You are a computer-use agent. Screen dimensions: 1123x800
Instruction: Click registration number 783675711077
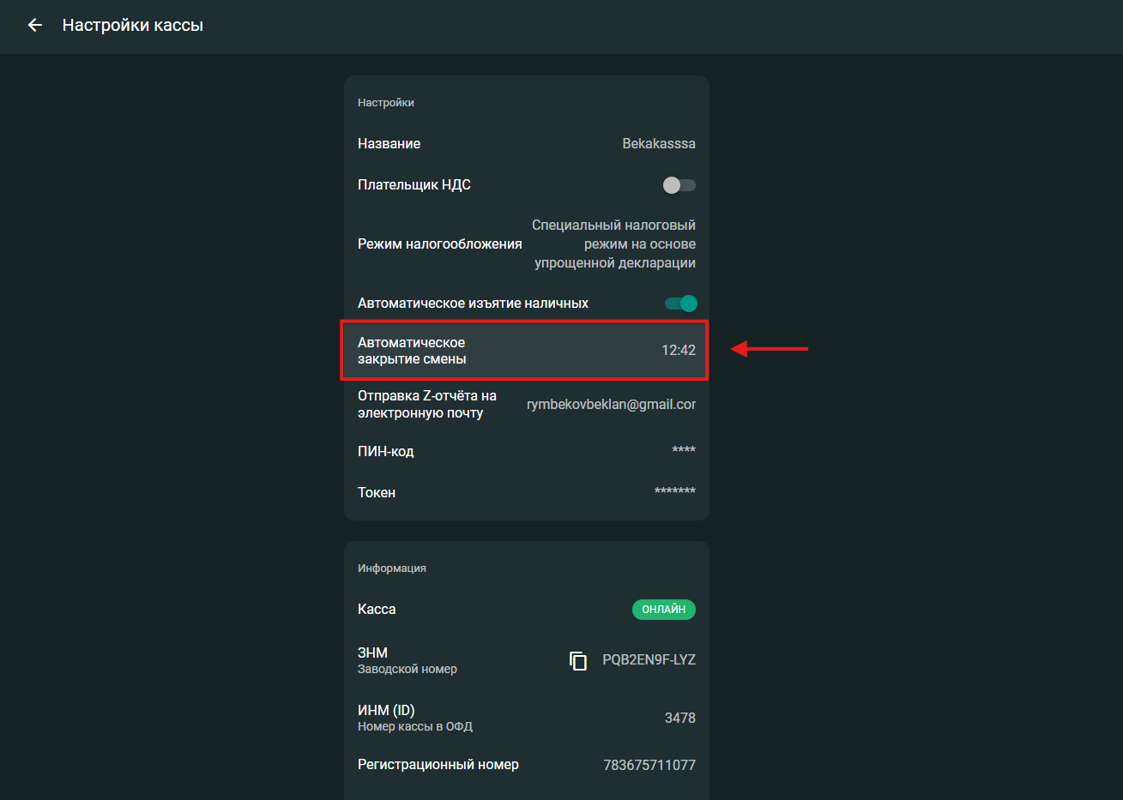tap(649, 765)
